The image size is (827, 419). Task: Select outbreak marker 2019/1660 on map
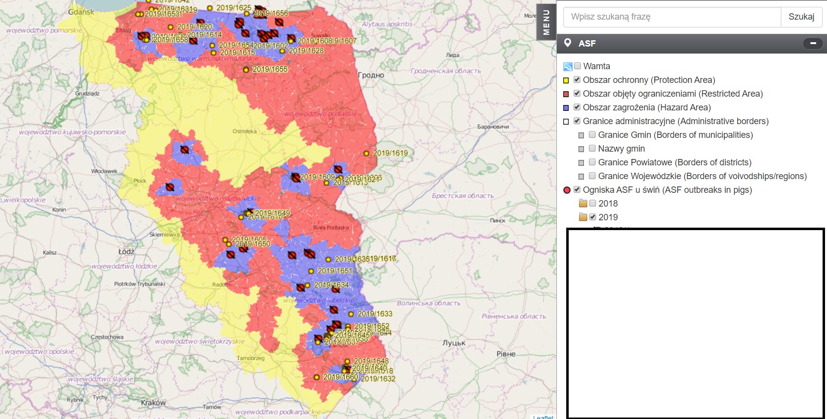pos(317,377)
